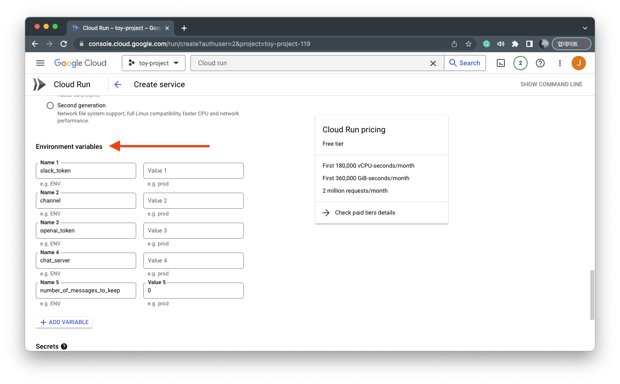Click the tab audio speaker icon
This screenshot has height=384, width=620.
pyautogui.click(x=501, y=44)
